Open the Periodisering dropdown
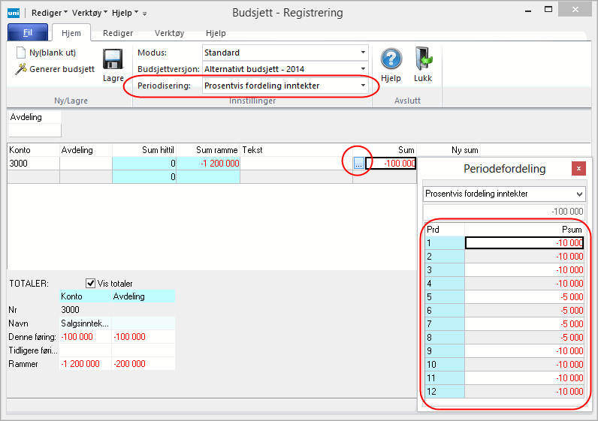Screen dimensions: 598x421 pos(363,86)
